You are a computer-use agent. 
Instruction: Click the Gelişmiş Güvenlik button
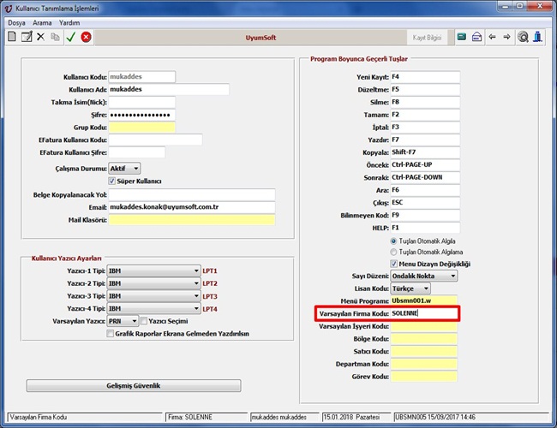(134, 385)
